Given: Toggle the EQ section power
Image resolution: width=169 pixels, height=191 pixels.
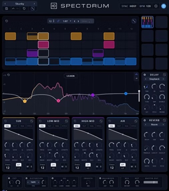Looking at the screenshot, I should [x=52, y=178].
